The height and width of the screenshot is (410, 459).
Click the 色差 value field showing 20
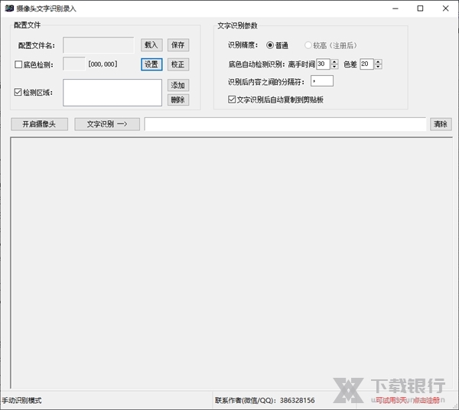pyautogui.click(x=367, y=64)
